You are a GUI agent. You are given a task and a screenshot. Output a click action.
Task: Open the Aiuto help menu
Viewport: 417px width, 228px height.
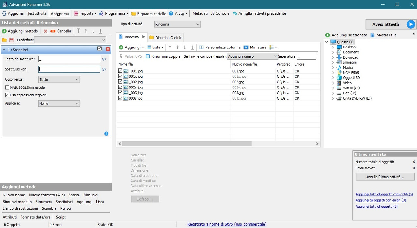(x=179, y=13)
